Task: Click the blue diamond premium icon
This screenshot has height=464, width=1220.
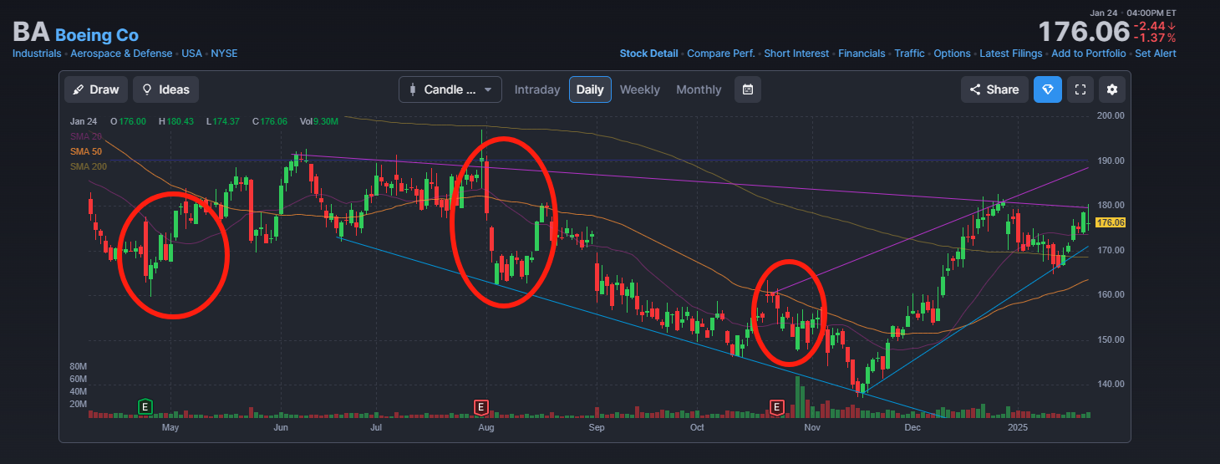Action: 1048,89
